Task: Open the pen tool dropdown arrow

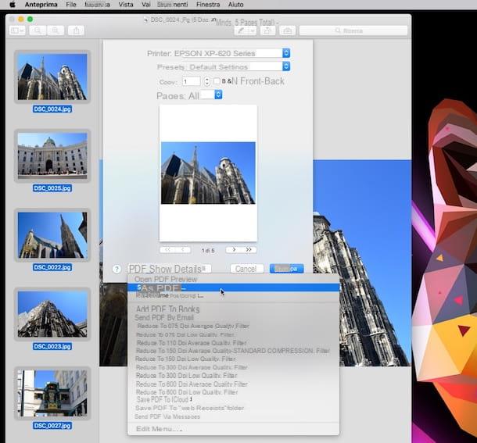Action: (x=253, y=30)
